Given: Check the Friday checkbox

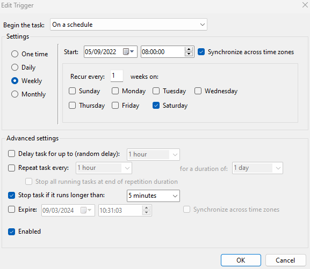Looking at the screenshot, I should 115,106.
